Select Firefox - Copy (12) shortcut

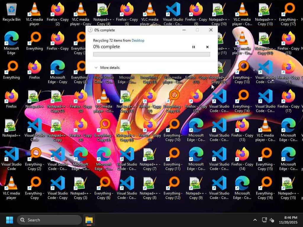196,101
